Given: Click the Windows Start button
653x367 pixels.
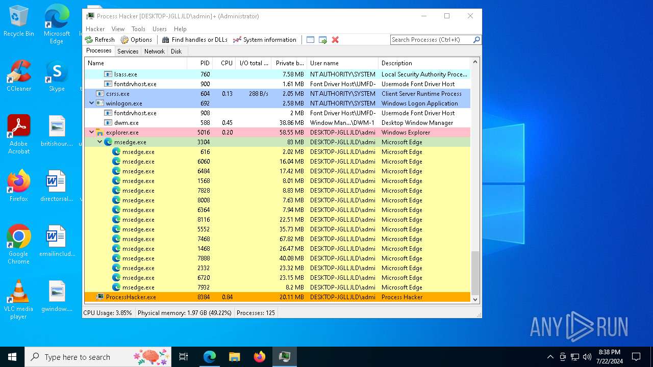Looking at the screenshot, I should pos(12,357).
